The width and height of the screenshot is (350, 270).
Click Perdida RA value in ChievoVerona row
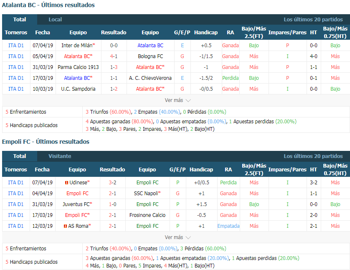coord(231,78)
